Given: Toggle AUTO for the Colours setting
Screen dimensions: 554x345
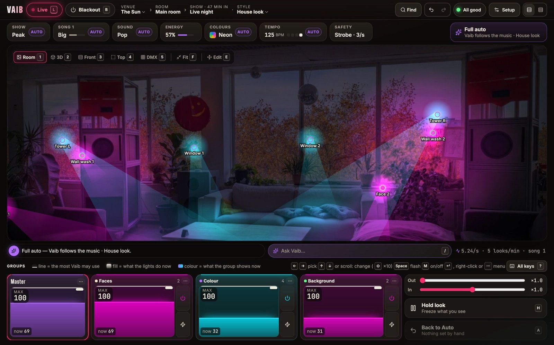Looking at the screenshot, I should (243, 32).
